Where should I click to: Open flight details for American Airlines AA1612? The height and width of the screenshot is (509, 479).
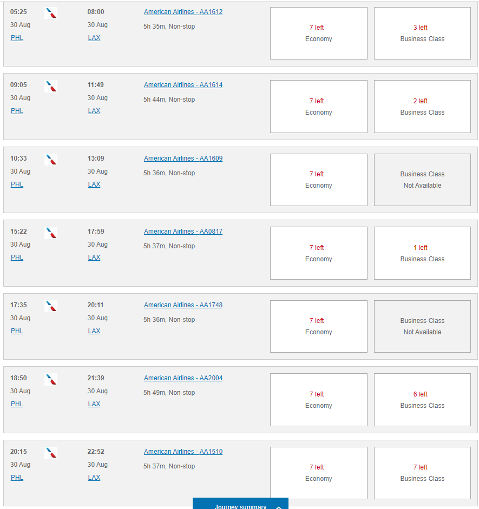pyautogui.click(x=183, y=12)
